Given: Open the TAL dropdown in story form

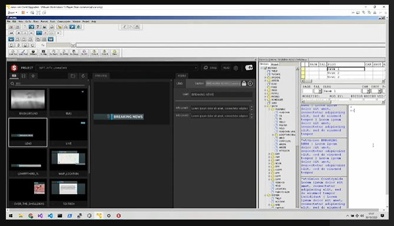Looking at the screenshot, I should (x=320, y=91).
